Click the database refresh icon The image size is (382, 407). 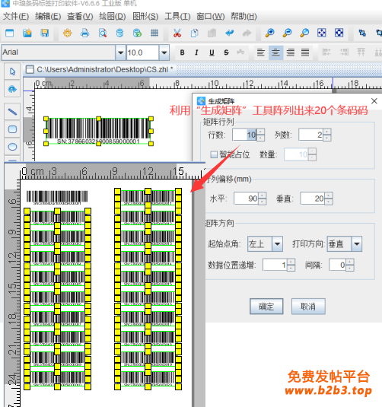pos(137,33)
